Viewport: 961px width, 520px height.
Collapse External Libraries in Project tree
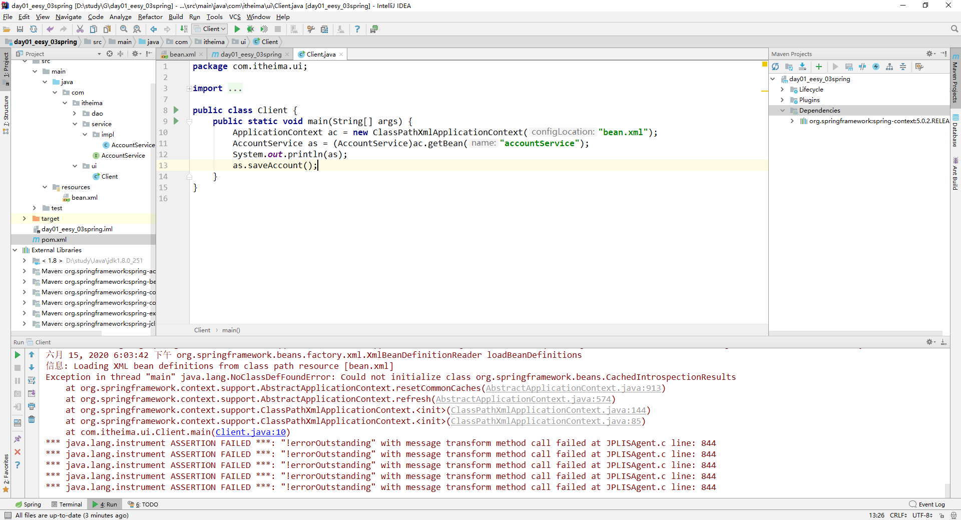pos(15,250)
